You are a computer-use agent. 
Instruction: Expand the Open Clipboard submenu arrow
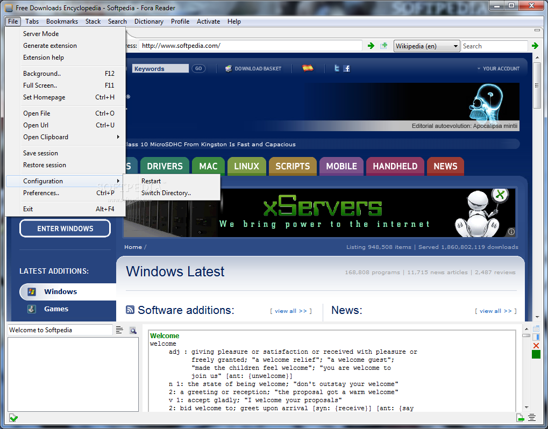(x=118, y=137)
